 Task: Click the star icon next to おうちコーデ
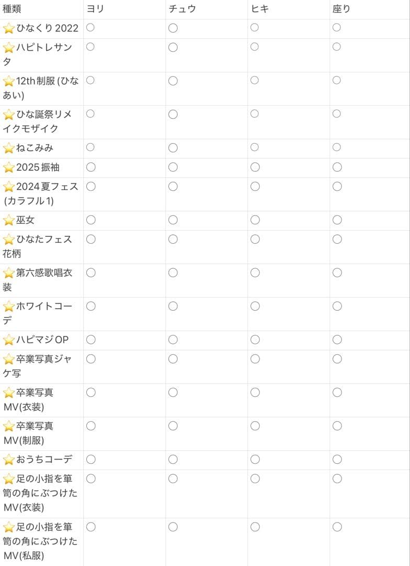pos(8,460)
